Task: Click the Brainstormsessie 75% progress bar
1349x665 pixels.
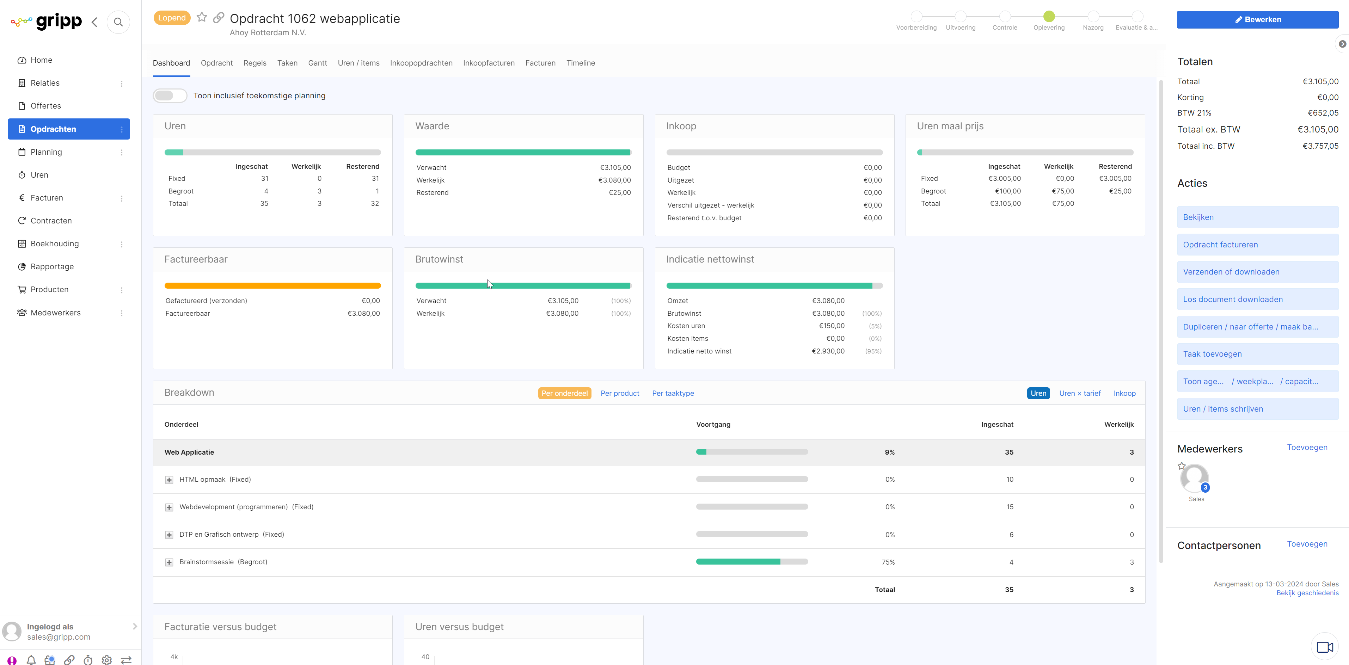Action: click(752, 562)
